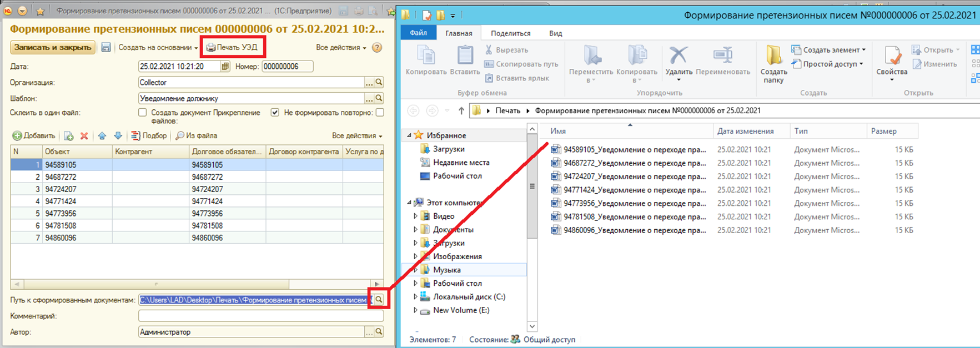Viewport: 980px width, 348px height.
Task: Open folder via magnifier next to path field
Action: coord(379,300)
